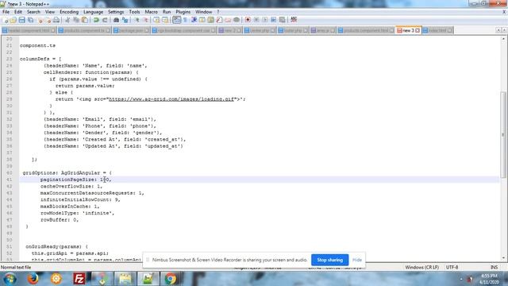
Task: Click the Print toolbar icon
Action: pos(56,20)
